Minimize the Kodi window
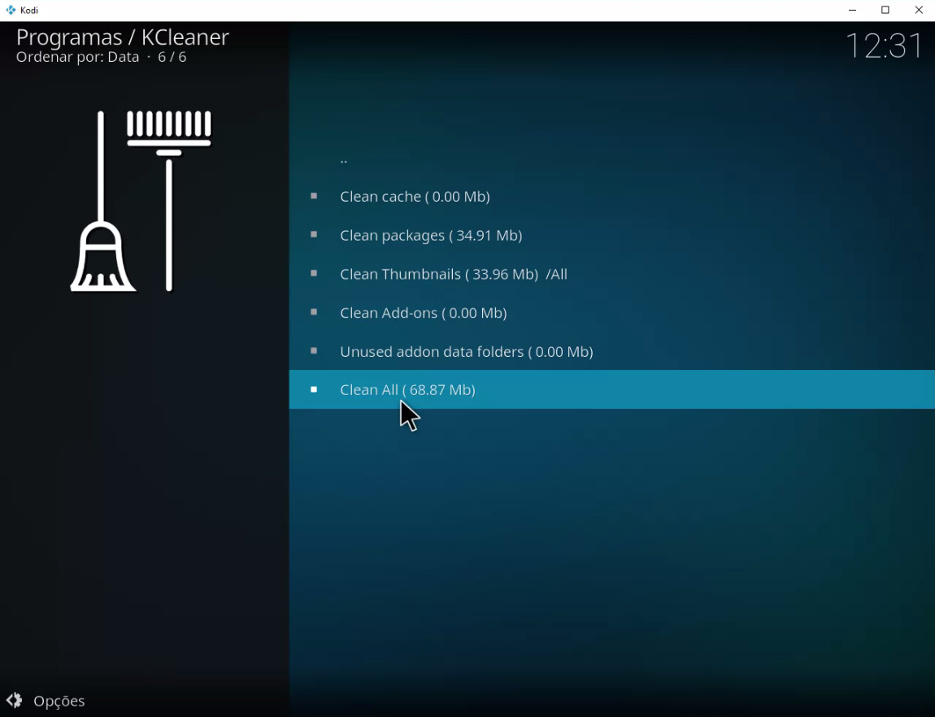 pos(852,10)
